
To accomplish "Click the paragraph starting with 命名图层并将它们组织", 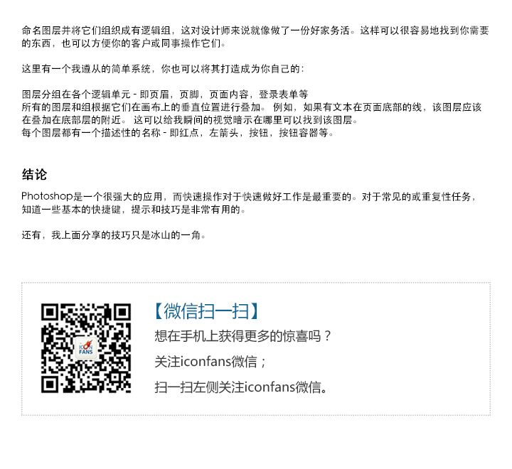I will click(x=255, y=37).
